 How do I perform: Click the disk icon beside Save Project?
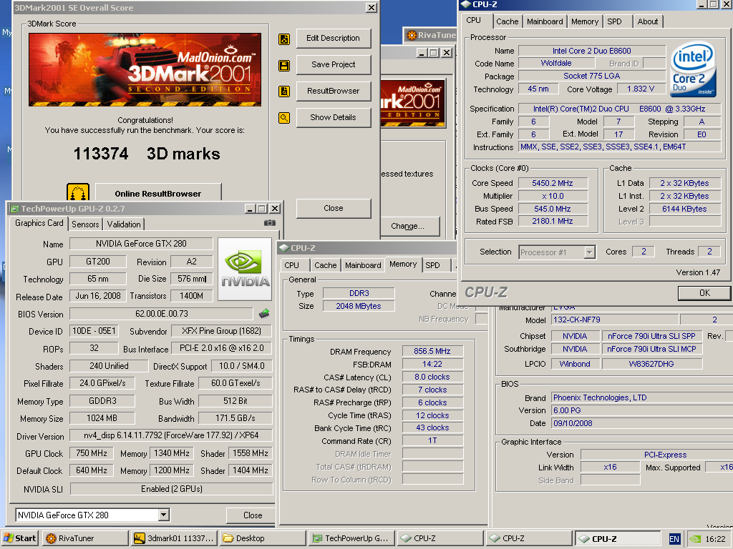pos(284,65)
